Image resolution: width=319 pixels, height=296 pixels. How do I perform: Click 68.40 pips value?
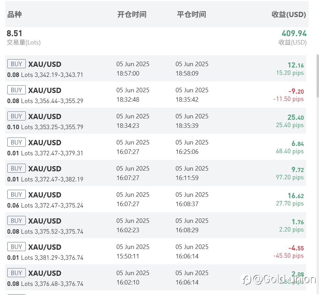pos(290,151)
